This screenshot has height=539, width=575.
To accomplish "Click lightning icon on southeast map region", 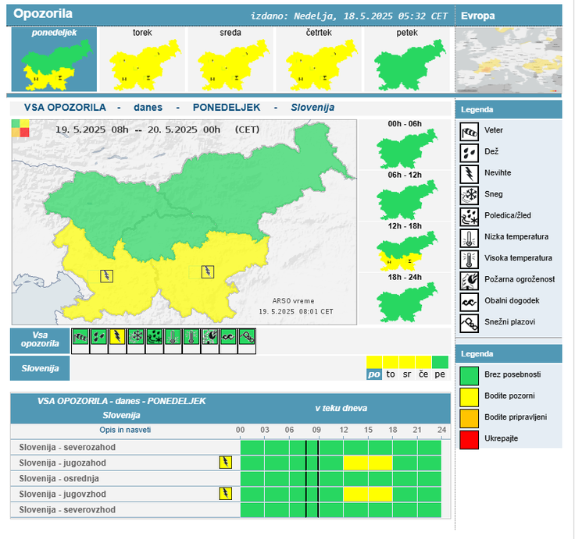I will (208, 271).
